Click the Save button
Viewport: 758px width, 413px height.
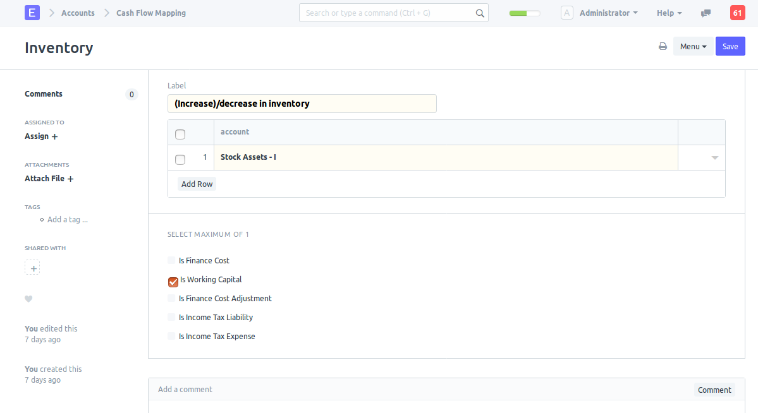tap(730, 46)
